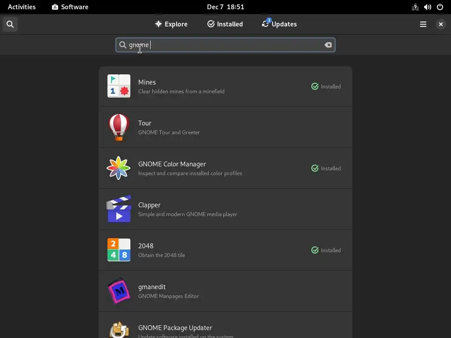The image size is (451, 338).
Task: Select the 'GNOME Tour and Greeter' description
Action: click(169, 132)
